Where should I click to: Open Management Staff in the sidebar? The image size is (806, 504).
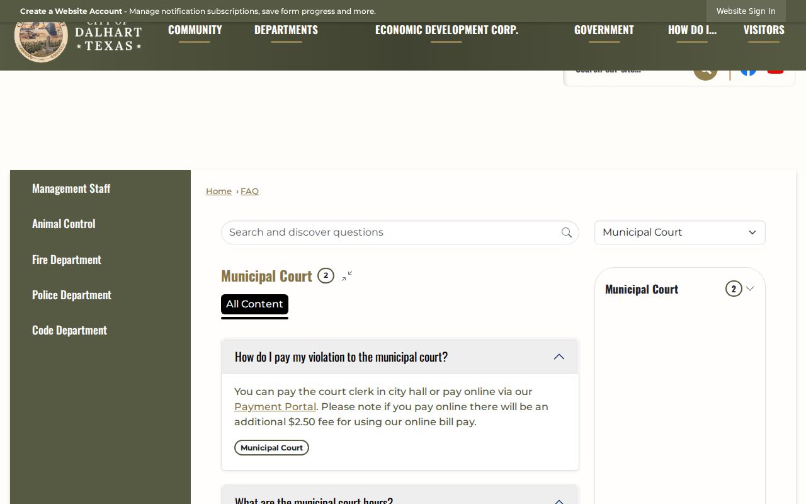tap(71, 188)
